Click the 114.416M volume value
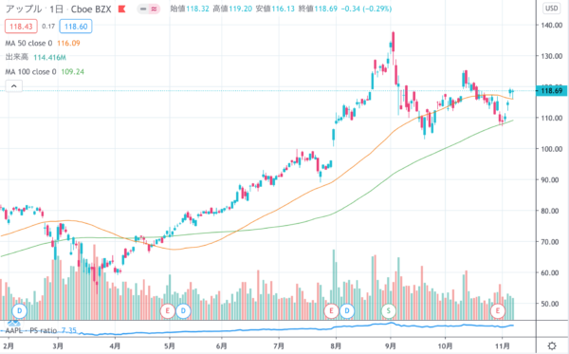 [x=49, y=57]
